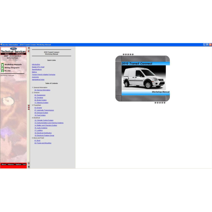Click the small icon above the printer icon

tap(29, 164)
